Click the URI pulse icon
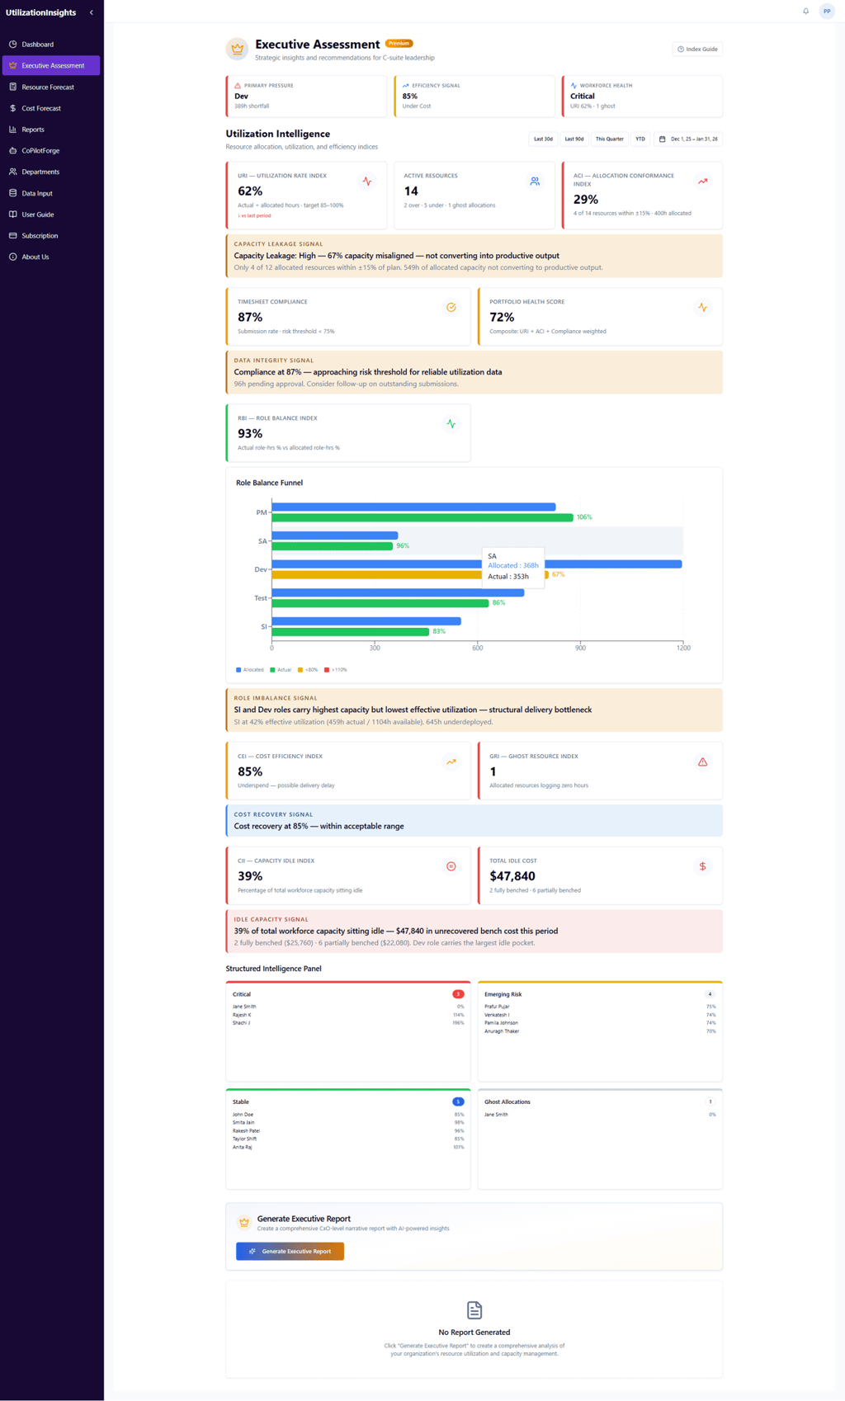Image resolution: width=845 pixels, height=1401 pixels. tap(367, 182)
